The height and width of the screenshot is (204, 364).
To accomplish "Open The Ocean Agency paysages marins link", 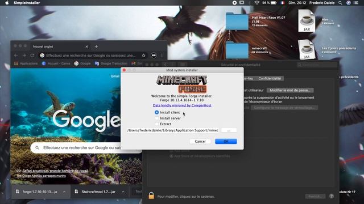I will click(x=41, y=176).
